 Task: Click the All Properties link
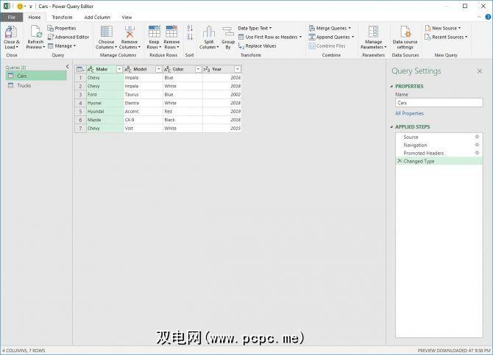pos(409,113)
